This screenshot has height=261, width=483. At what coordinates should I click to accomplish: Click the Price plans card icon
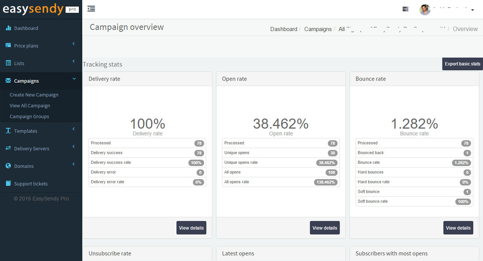[x=8, y=46]
